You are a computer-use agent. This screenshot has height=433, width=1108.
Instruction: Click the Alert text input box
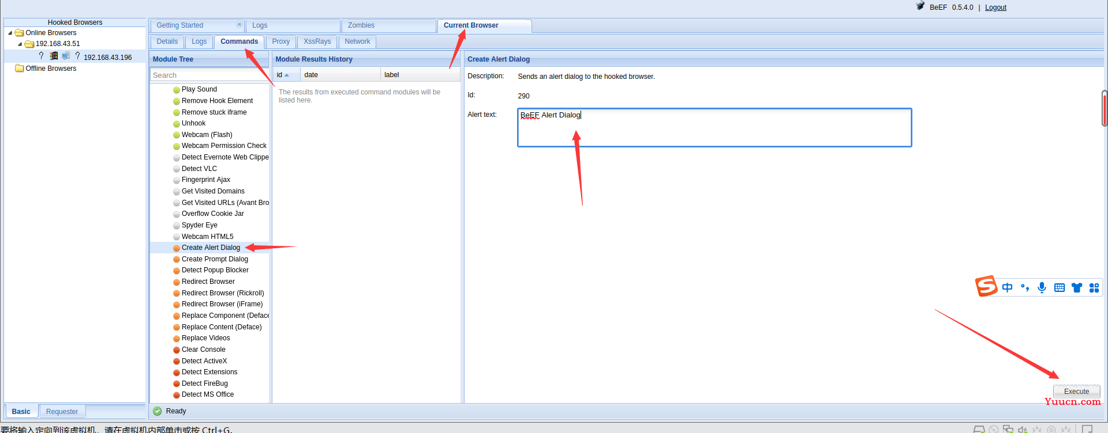coord(714,127)
